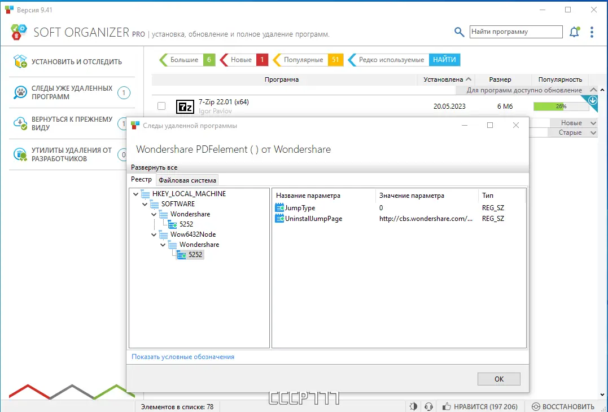
Task: Collapse the update-available group chevron
Action: (593, 90)
